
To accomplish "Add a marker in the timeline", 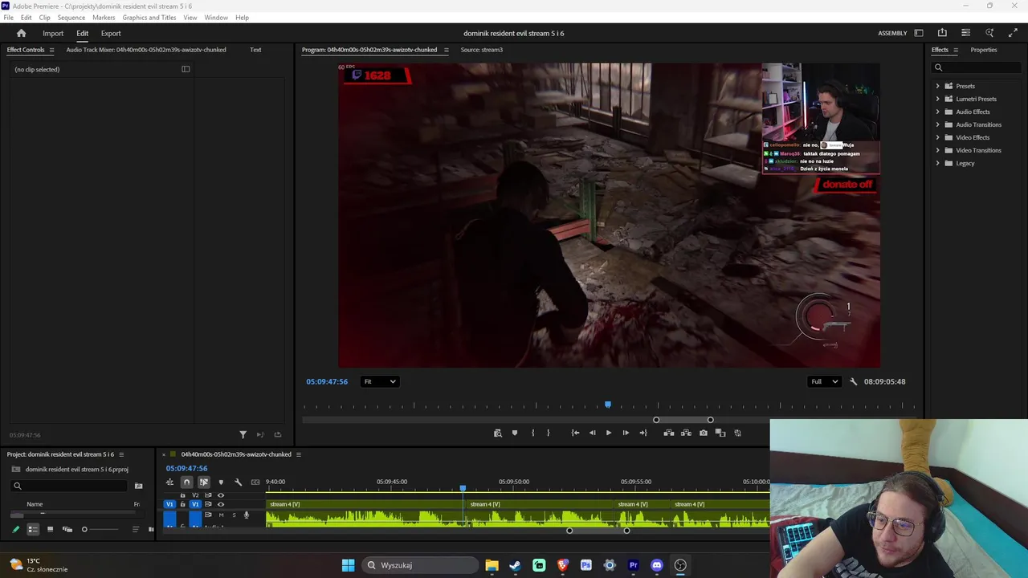I will [x=221, y=482].
